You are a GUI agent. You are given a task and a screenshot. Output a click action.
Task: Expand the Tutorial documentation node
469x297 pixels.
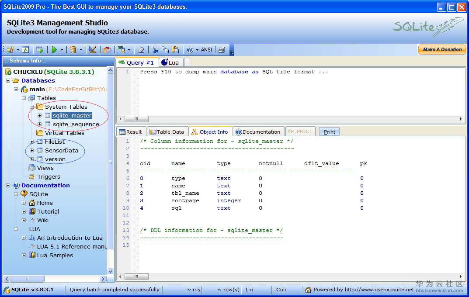point(24,211)
